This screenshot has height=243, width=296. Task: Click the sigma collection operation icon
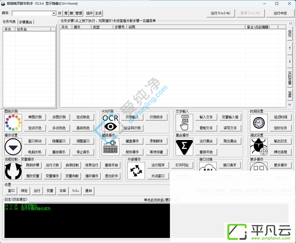click(x=184, y=147)
